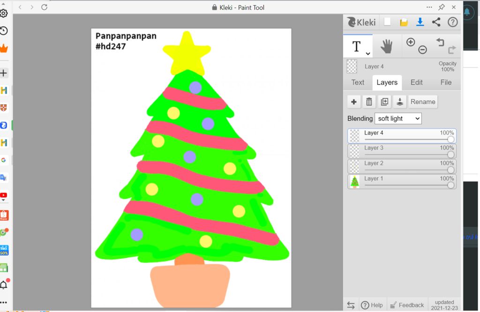Select Layer 3 in the layers list
Viewport: 480px width, 312px height.
402,151
